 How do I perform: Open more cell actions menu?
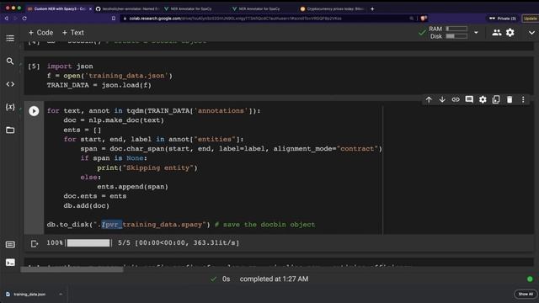(x=523, y=99)
